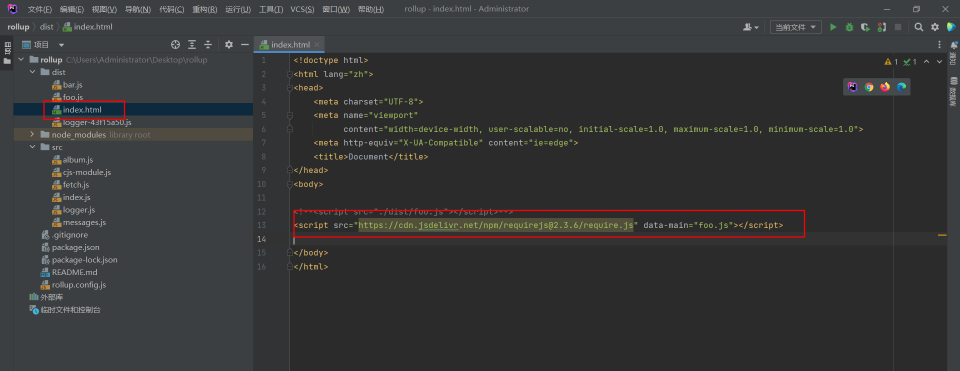Click Run with Coverage shield icon
This screenshot has height=371, width=960.
(865, 27)
